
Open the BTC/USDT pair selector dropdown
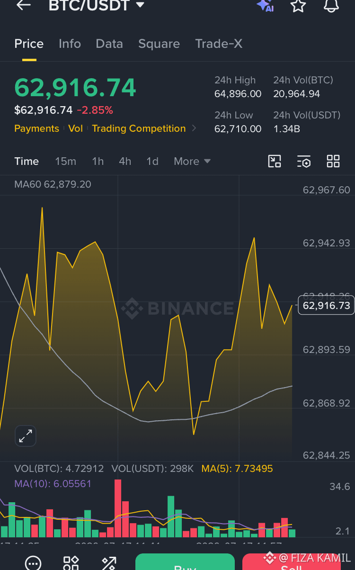click(x=97, y=5)
